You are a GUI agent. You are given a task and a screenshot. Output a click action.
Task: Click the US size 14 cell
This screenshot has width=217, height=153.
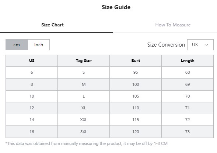32,120
